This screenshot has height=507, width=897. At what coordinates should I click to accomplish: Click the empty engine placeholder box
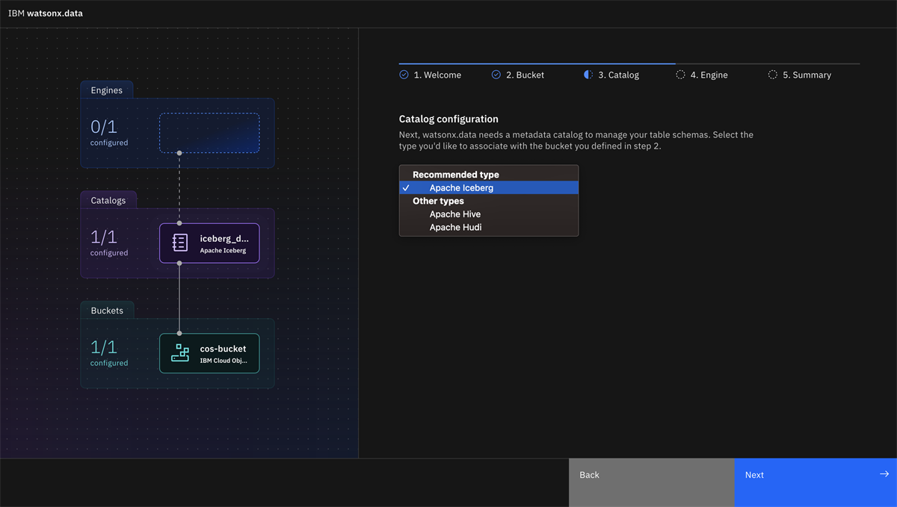[x=209, y=133]
